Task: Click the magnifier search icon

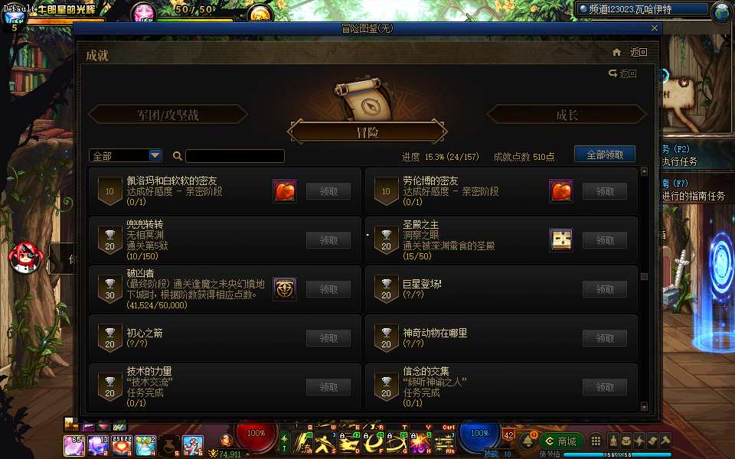Action: [x=177, y=156]
